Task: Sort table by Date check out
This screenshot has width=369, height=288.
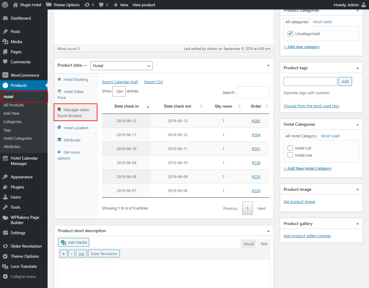Action: [178, 107]
